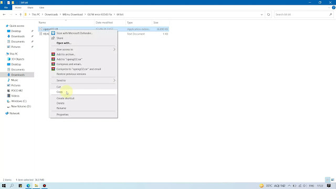Image resolution: width=336 pixels, height=189 pixels.
Task: Refresh the current folder
Action: click(268, 15)
